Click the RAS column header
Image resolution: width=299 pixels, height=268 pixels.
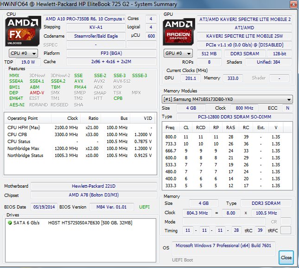(x=230, y=128)
